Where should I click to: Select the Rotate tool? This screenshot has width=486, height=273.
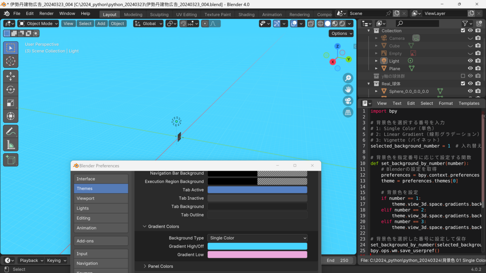pyautogui.click(x=11, y=89)
